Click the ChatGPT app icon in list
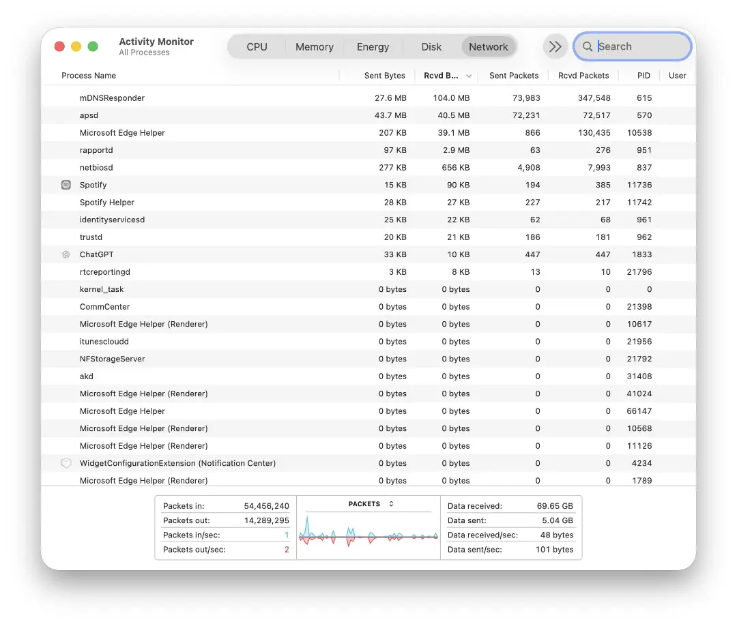 point(66,254)
